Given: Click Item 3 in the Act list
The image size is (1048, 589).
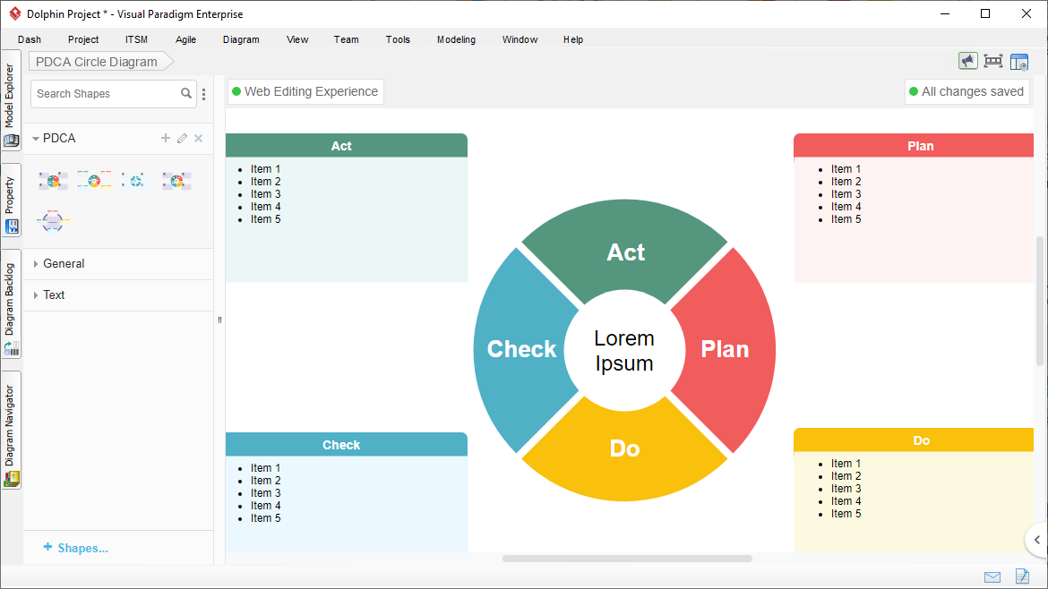Looking at the screenshot, I should click(x=265, y=194).
